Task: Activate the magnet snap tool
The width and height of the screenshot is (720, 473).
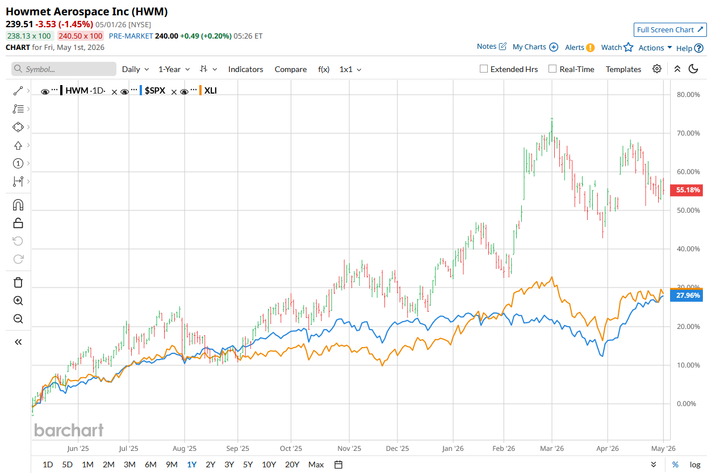Action: point(18,205)
